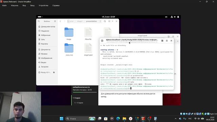Expand the view options dropdown arrow
The height and width of the screenshot is (122, 217).
click(113, 21)
